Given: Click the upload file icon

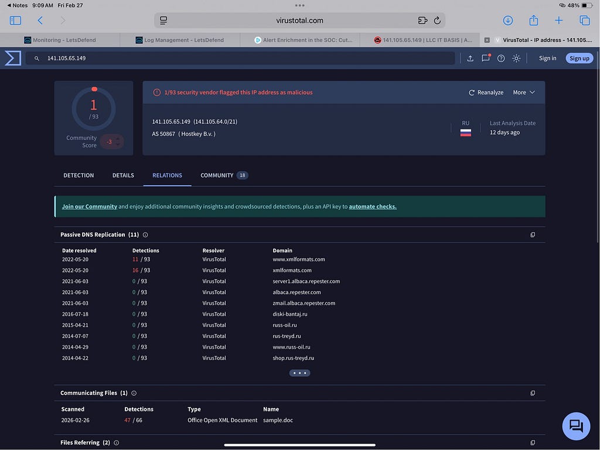Looking at the screenshot, I should (x=471, y=58).
